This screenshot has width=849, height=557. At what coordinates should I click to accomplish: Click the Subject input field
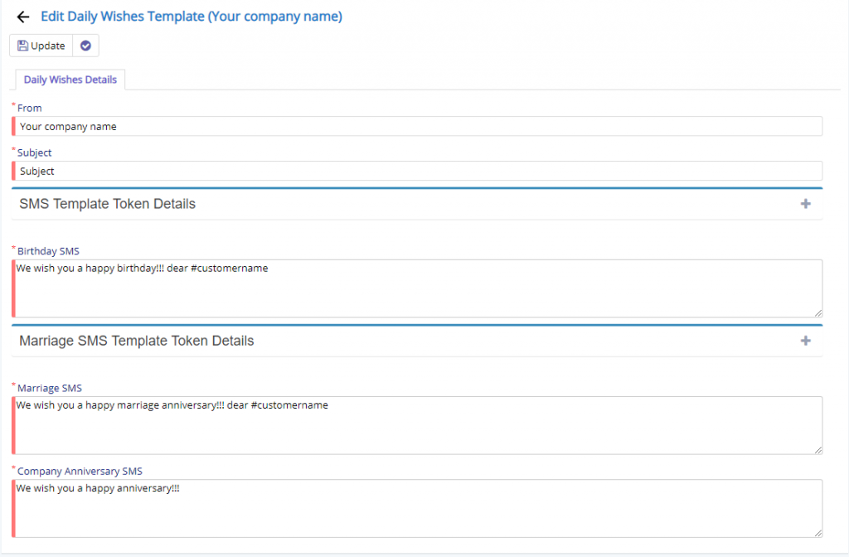417,171
